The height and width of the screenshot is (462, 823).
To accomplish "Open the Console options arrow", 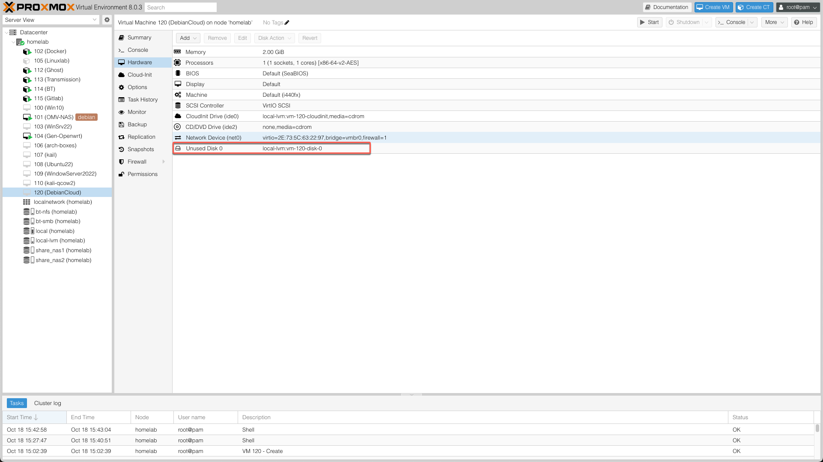I will [x=752, y=22].
